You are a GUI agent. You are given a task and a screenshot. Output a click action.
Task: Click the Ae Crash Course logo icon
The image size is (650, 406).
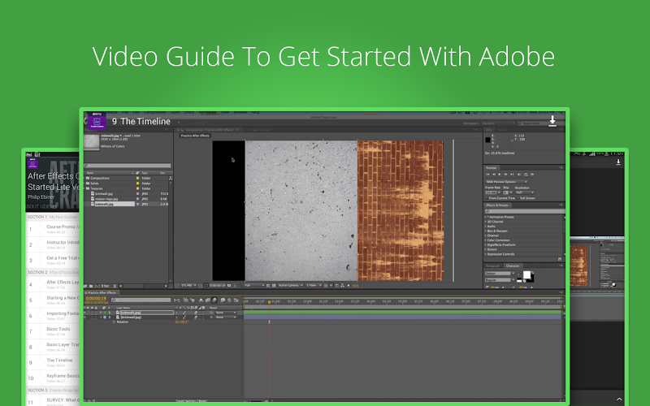click(98, 121)
